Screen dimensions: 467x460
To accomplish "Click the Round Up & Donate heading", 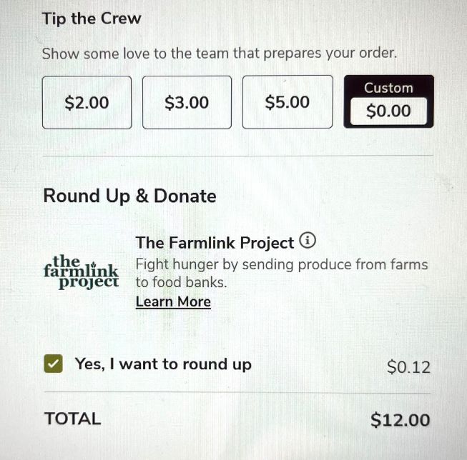I will coord(129,196).
